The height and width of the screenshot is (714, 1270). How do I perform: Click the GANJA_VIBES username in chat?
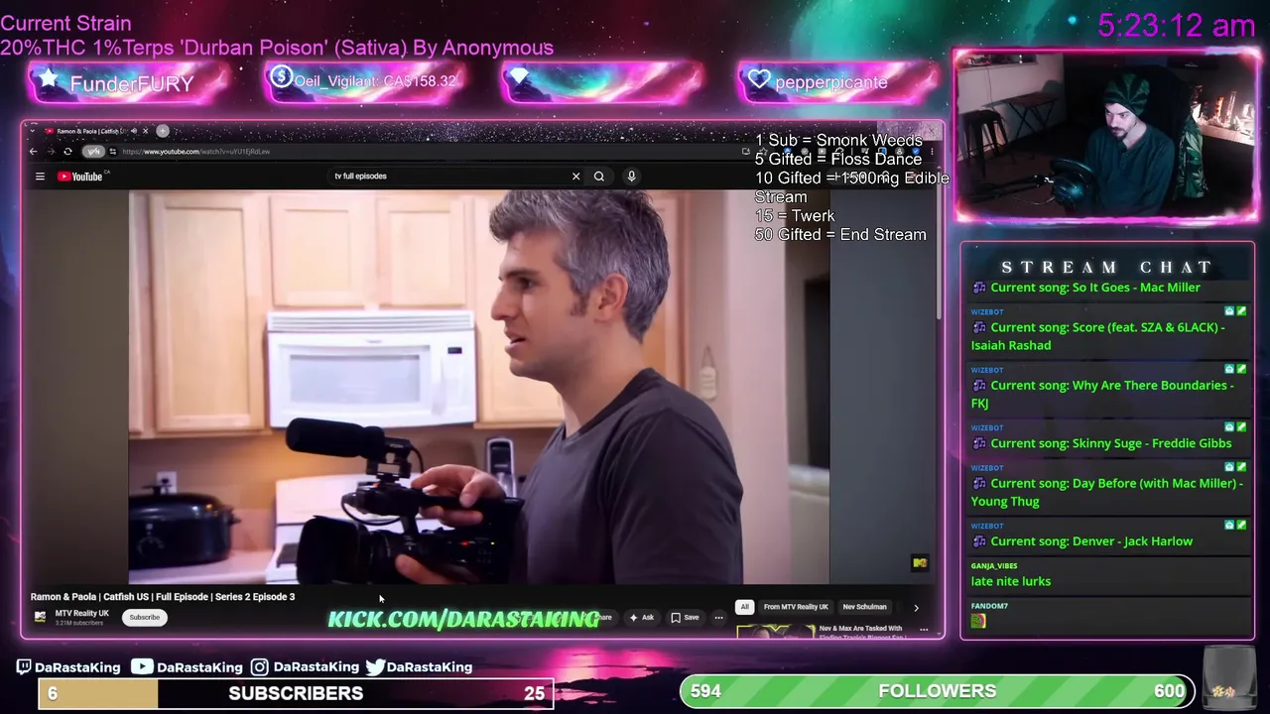point(993,565)
